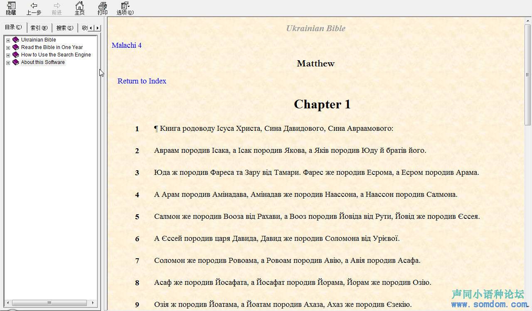Select How to Use the Search Engine entry
Viewport: 532px width, 311px height.
[x=56, y=55]
